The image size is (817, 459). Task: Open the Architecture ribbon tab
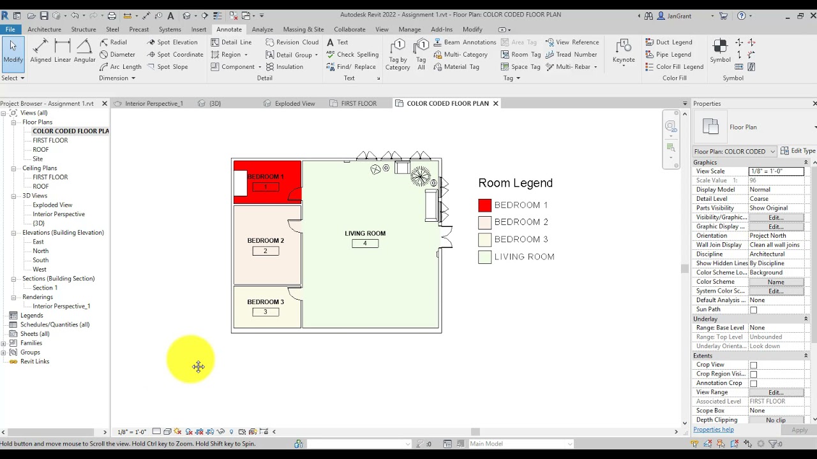click(x=44, y=29)
